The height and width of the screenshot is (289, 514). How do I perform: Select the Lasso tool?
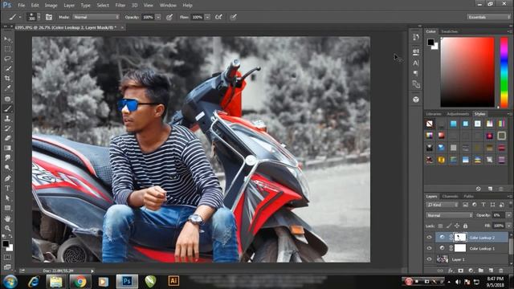coord(7,59)
